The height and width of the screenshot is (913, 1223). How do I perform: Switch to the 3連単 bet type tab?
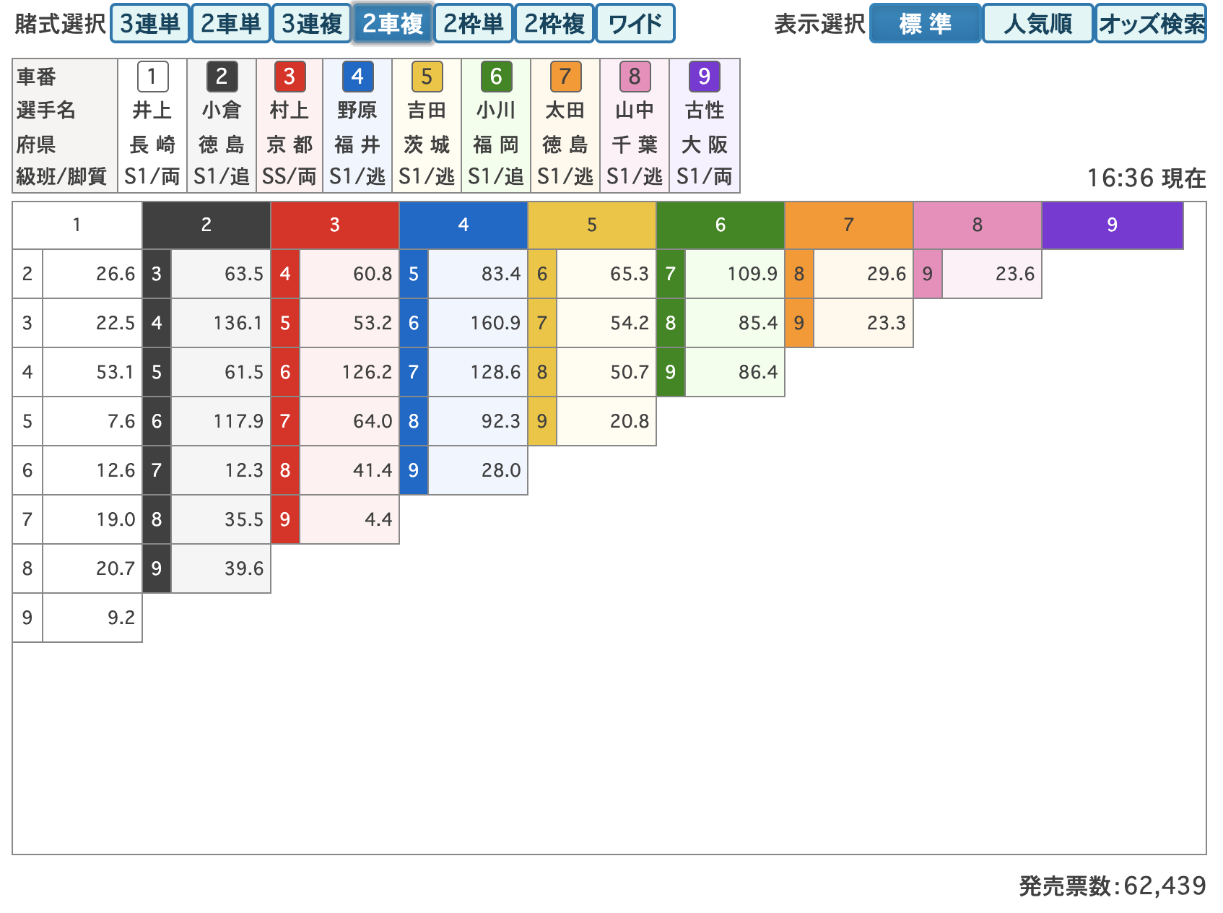coord(150,24)
